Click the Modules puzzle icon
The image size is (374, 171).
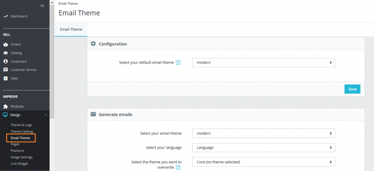click(6, 107)
